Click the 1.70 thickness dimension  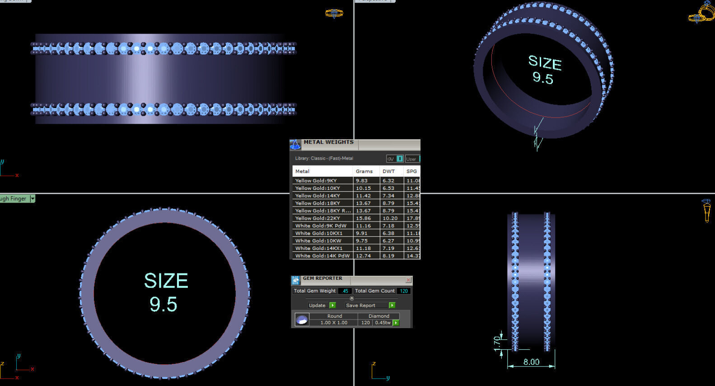coord(497,343)
